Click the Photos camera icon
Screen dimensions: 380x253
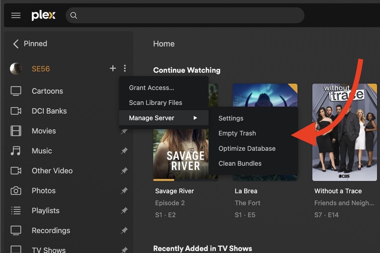click(16, 191)
